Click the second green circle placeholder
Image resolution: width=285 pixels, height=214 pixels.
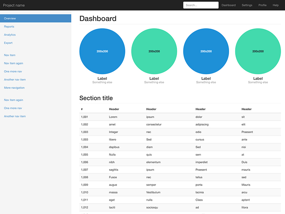click(154, 51)
